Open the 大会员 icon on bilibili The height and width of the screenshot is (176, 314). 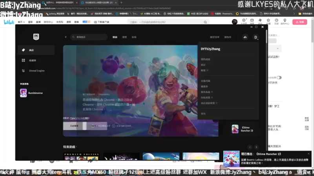click(244, 22)
